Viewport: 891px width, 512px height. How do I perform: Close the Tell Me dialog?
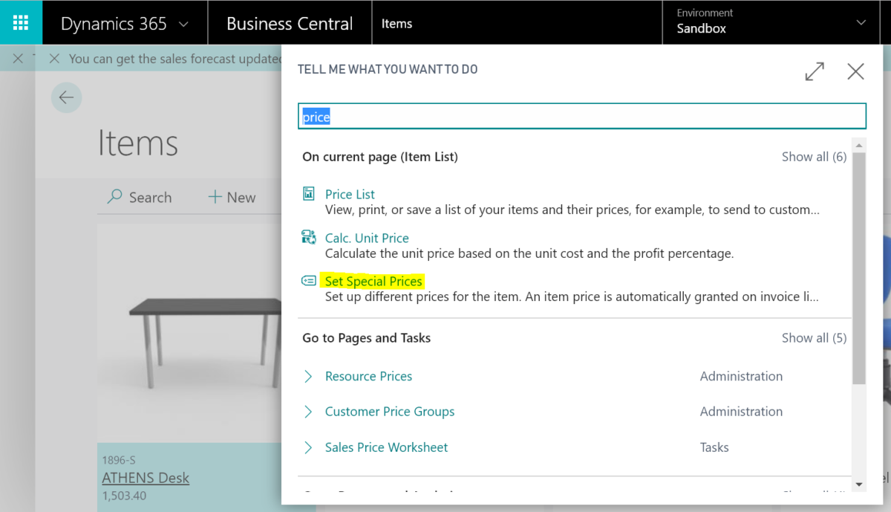click(855, 71)
